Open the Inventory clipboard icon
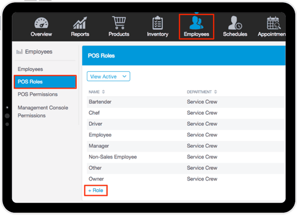Image resolution: width=297 pixels, height=215 pixels. pos(157,23)
